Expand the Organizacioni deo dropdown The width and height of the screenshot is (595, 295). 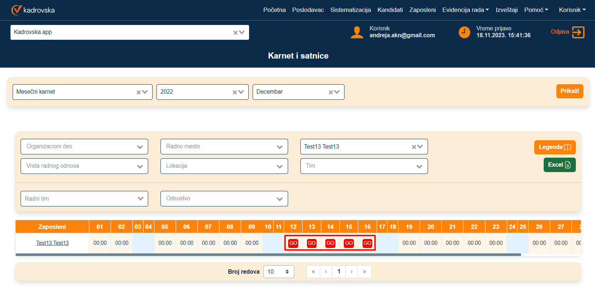tap(140, 147)
